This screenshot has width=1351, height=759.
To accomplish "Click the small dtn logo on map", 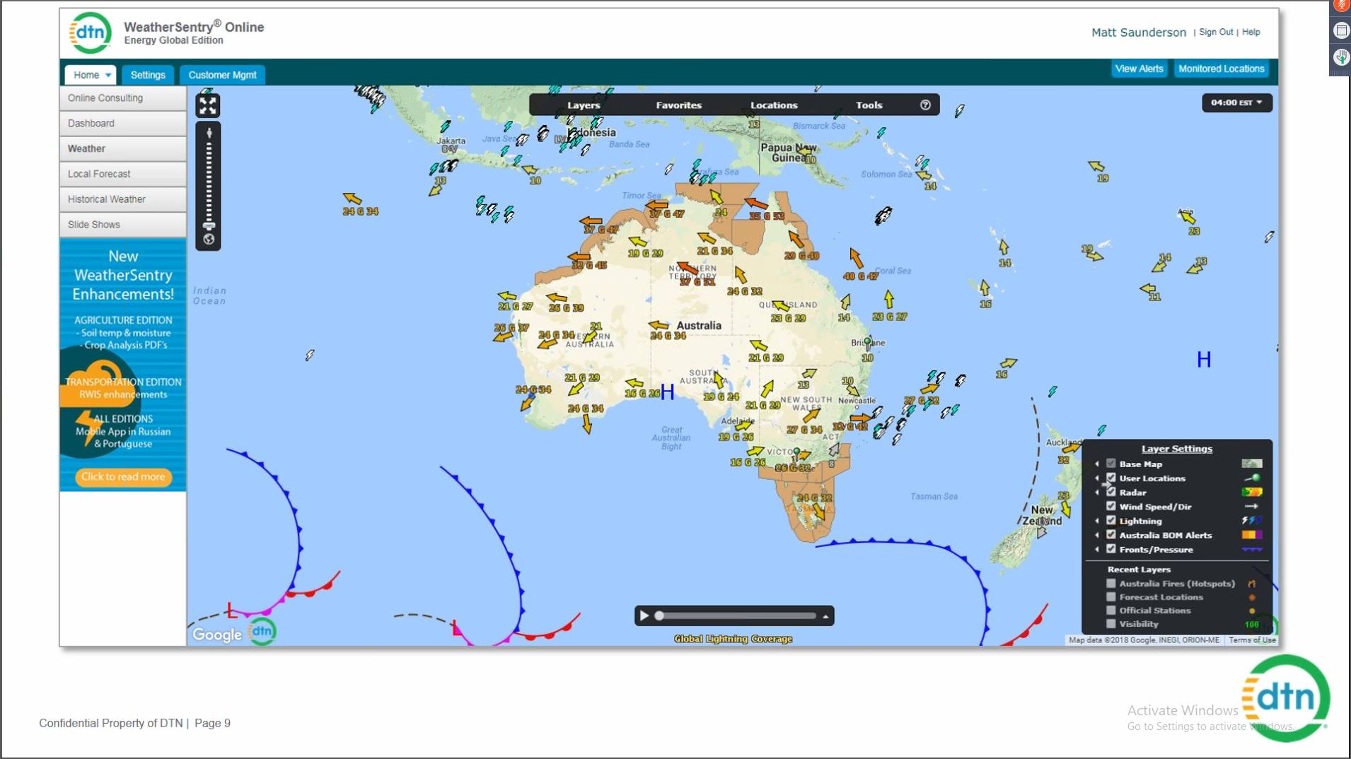I will point(262,631).
